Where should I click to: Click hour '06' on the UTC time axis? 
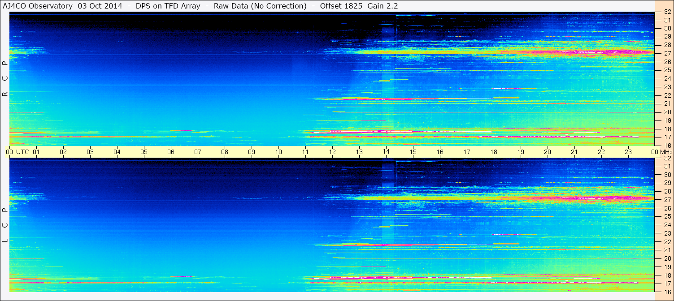point(171,152)
